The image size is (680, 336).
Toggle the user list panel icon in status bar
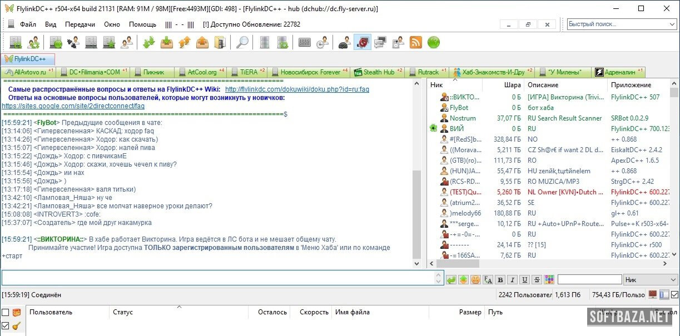pyautogui.click(x=664, y=294)
